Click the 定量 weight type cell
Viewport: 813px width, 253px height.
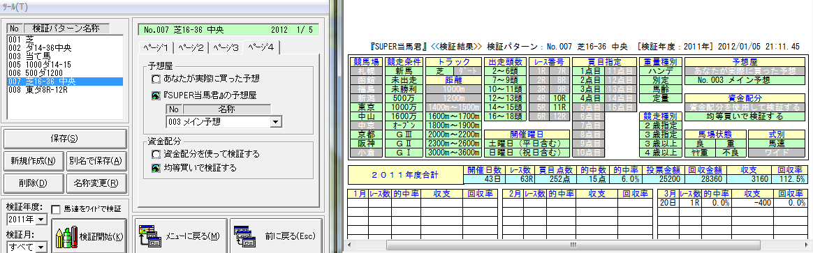660,98
